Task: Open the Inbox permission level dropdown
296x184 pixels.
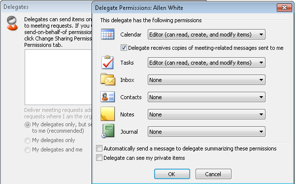Action: [x=206, y=80]
